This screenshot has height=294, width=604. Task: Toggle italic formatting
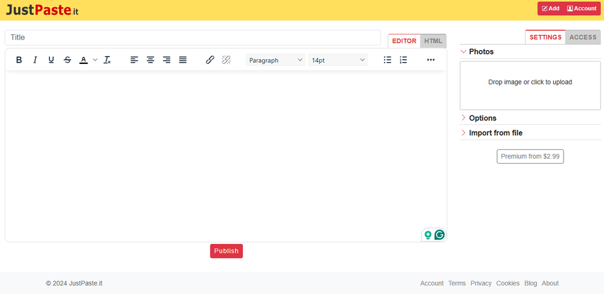[x=35, y=60]
